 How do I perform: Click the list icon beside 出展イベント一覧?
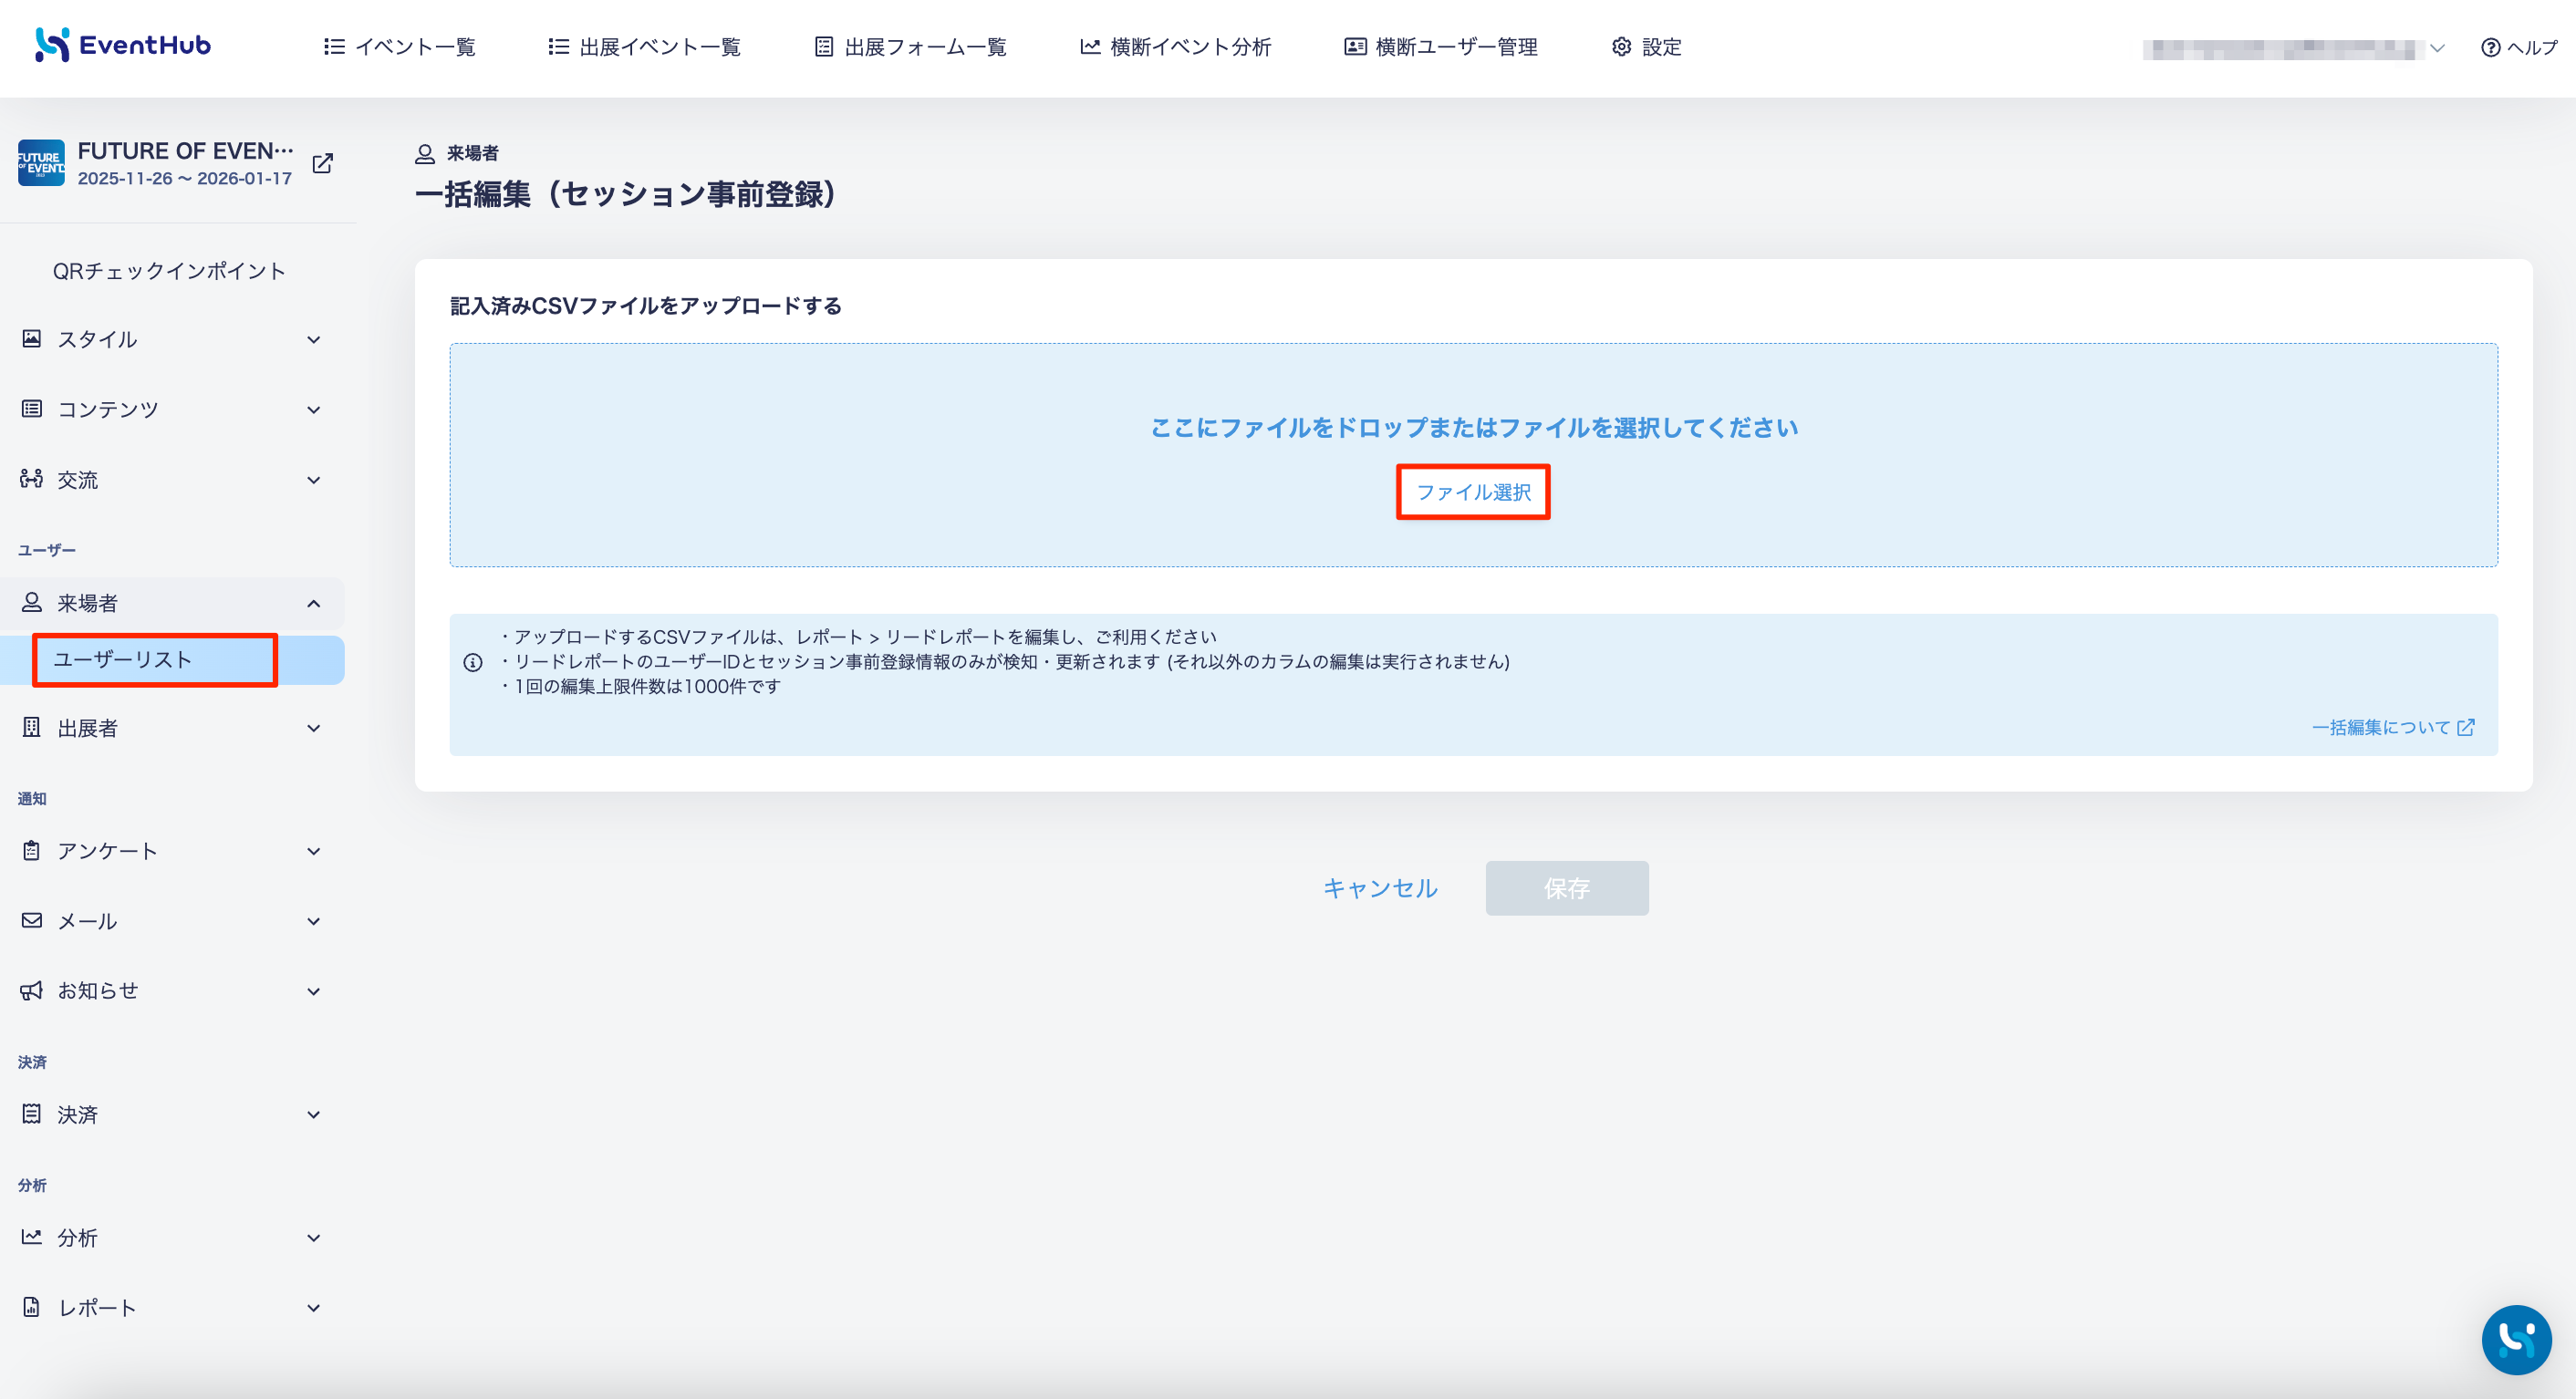pyautogui.click(x=558, y=47)
